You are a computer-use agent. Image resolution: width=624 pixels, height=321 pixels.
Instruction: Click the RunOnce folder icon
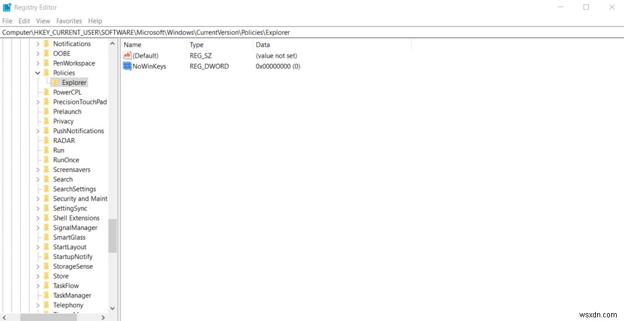point(46,160)
